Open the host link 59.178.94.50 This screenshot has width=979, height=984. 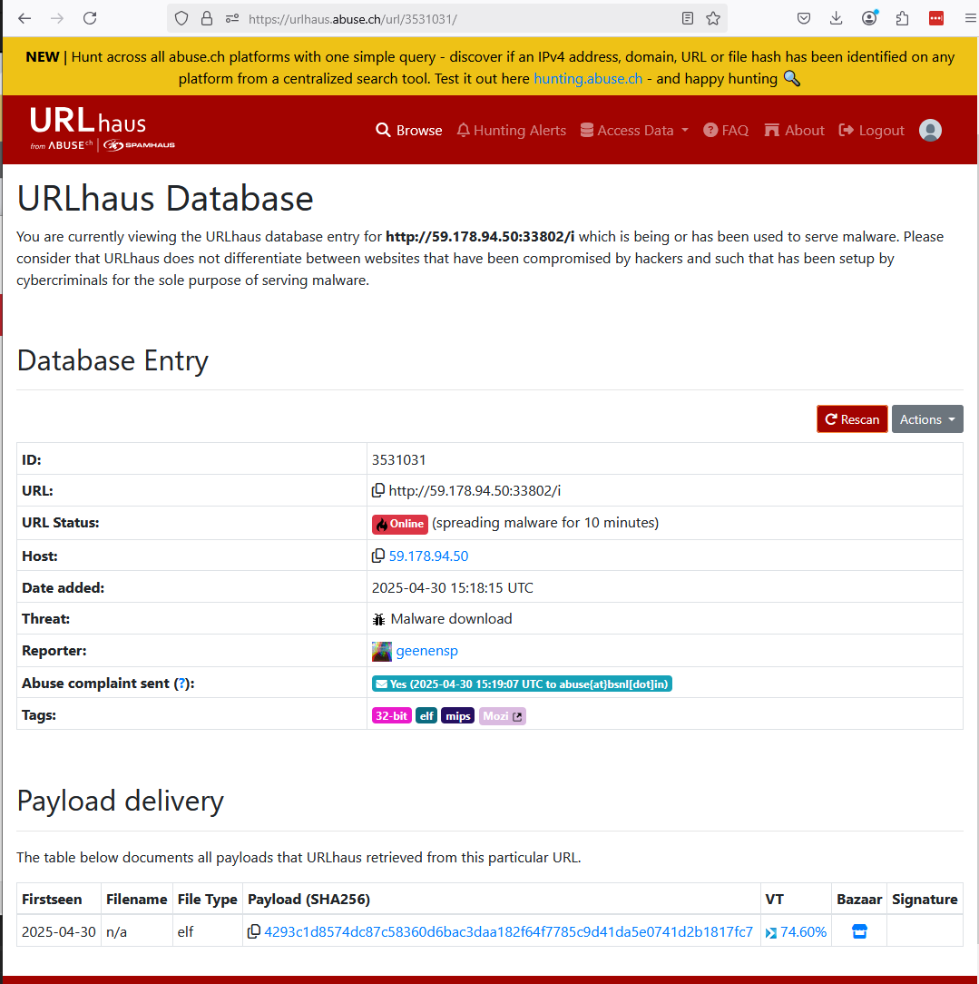coord(428,556)
